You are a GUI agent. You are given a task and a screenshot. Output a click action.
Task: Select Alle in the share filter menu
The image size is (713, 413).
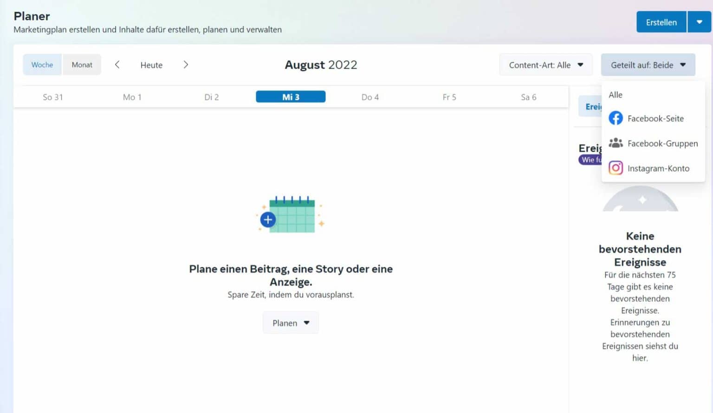pos(616,95)
